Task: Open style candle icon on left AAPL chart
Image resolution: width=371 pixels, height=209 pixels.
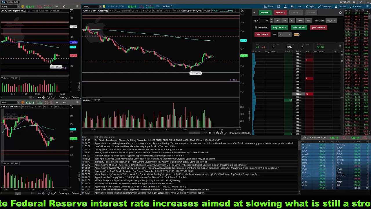Action: coord(64,6)
